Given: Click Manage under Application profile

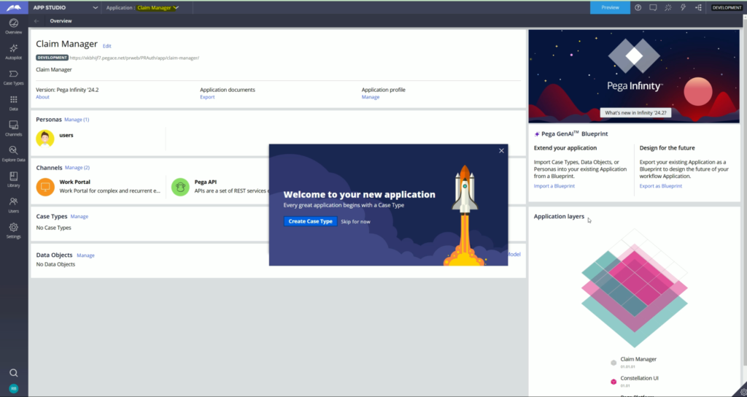Looking at the screenshot, I should coord(370,97).
